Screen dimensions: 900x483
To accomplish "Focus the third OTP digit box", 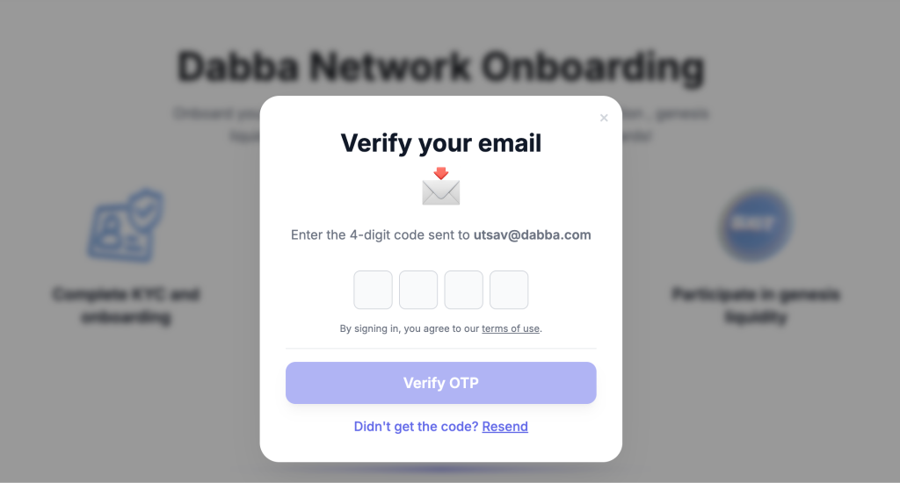I will click(464, 290).
